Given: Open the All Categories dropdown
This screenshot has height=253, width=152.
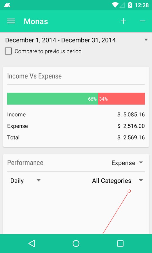Looking at the screenshot, I should [118, 180].
